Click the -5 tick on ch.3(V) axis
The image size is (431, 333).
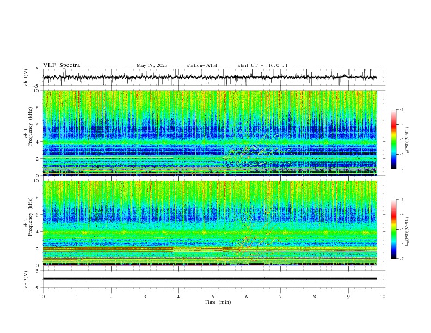tap(37, 288)
